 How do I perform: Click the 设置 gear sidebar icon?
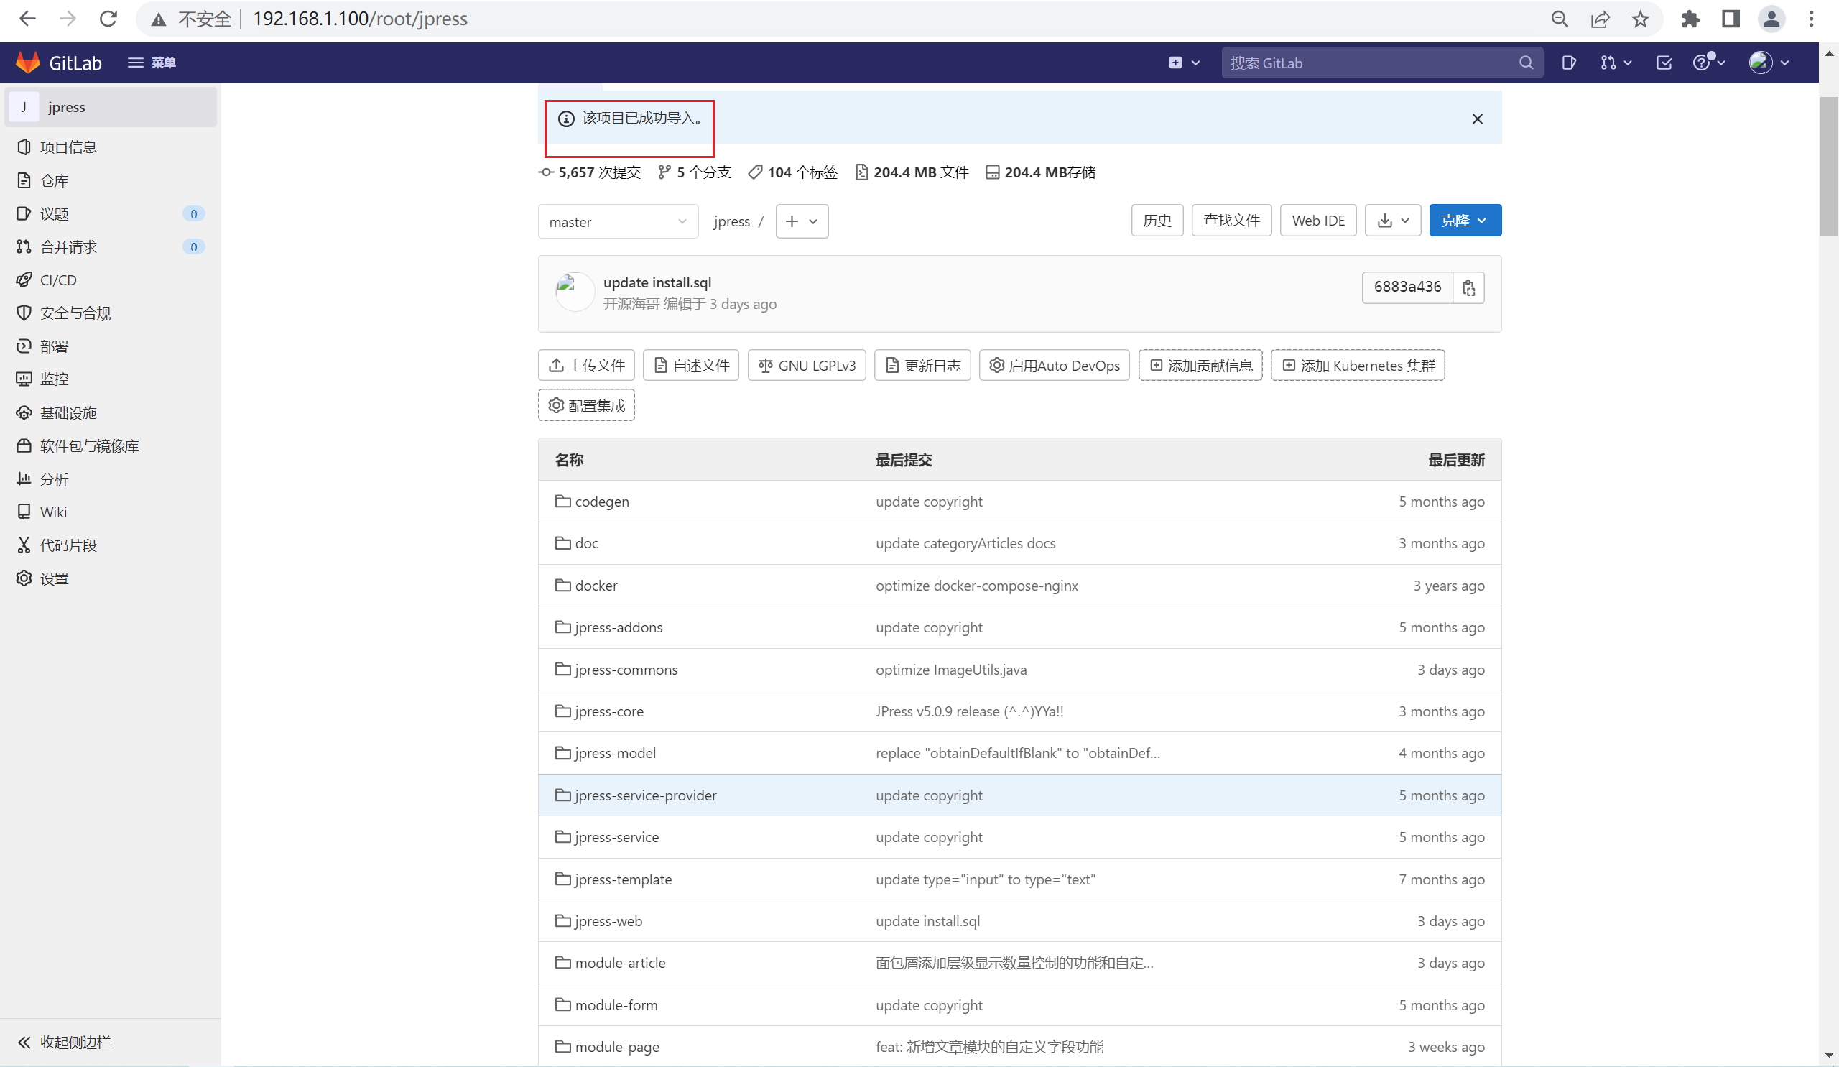[x=24, y=578]
